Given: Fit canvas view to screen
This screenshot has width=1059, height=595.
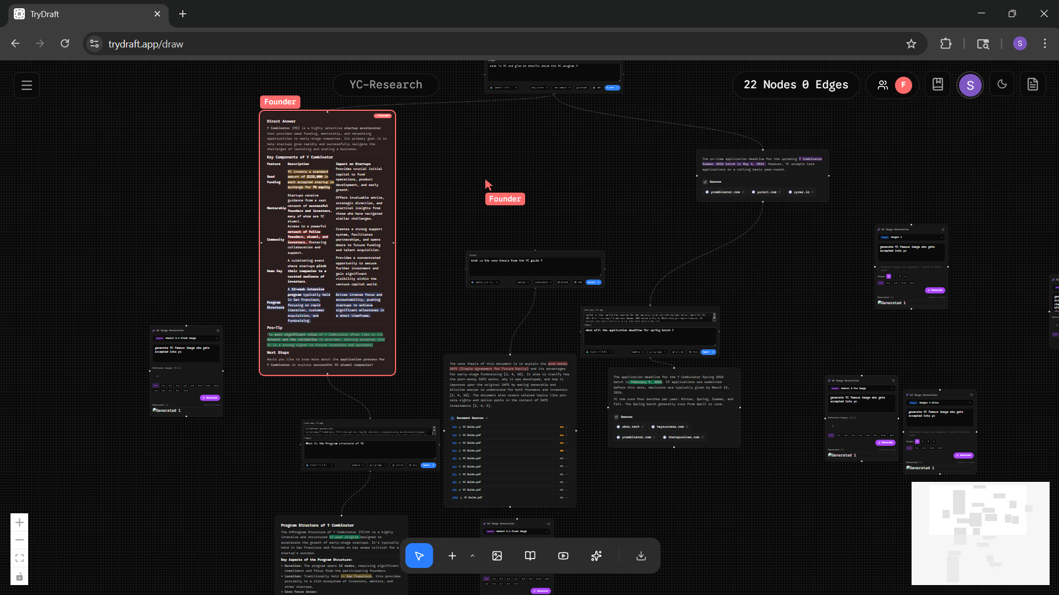Looking at the screenshot, I should pyautogui.click(x=19, y=558).
